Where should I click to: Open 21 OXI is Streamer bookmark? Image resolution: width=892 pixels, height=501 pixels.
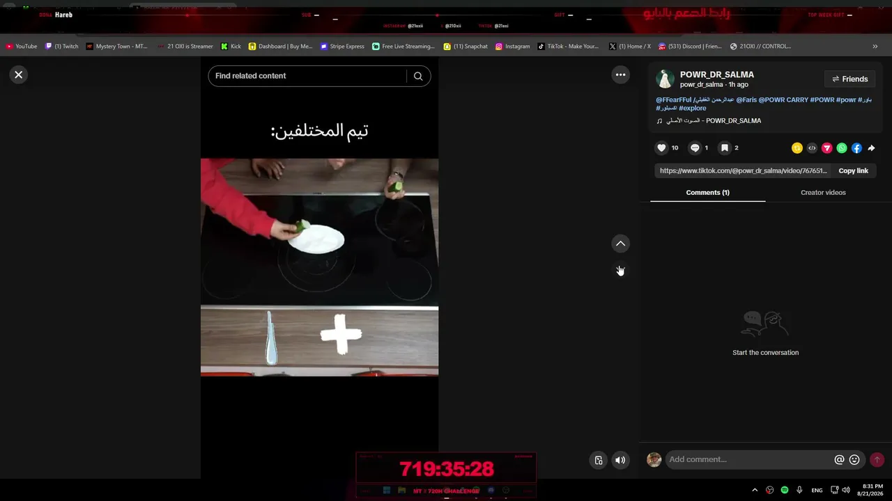[185, 47]
